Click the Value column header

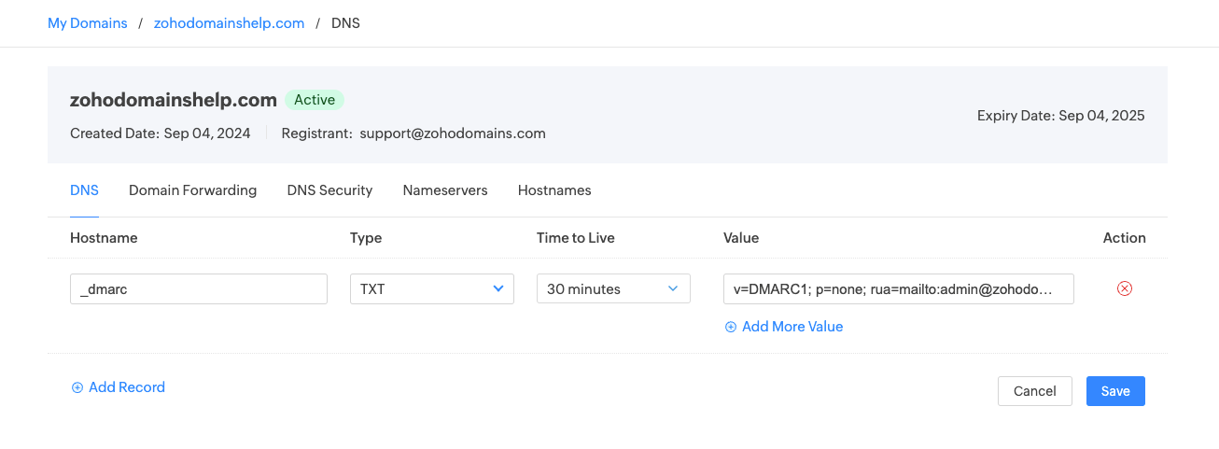(741, 237)
